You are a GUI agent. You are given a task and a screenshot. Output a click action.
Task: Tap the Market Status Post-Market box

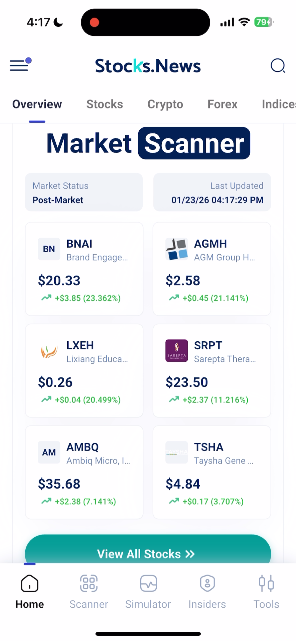click(84, 192)
